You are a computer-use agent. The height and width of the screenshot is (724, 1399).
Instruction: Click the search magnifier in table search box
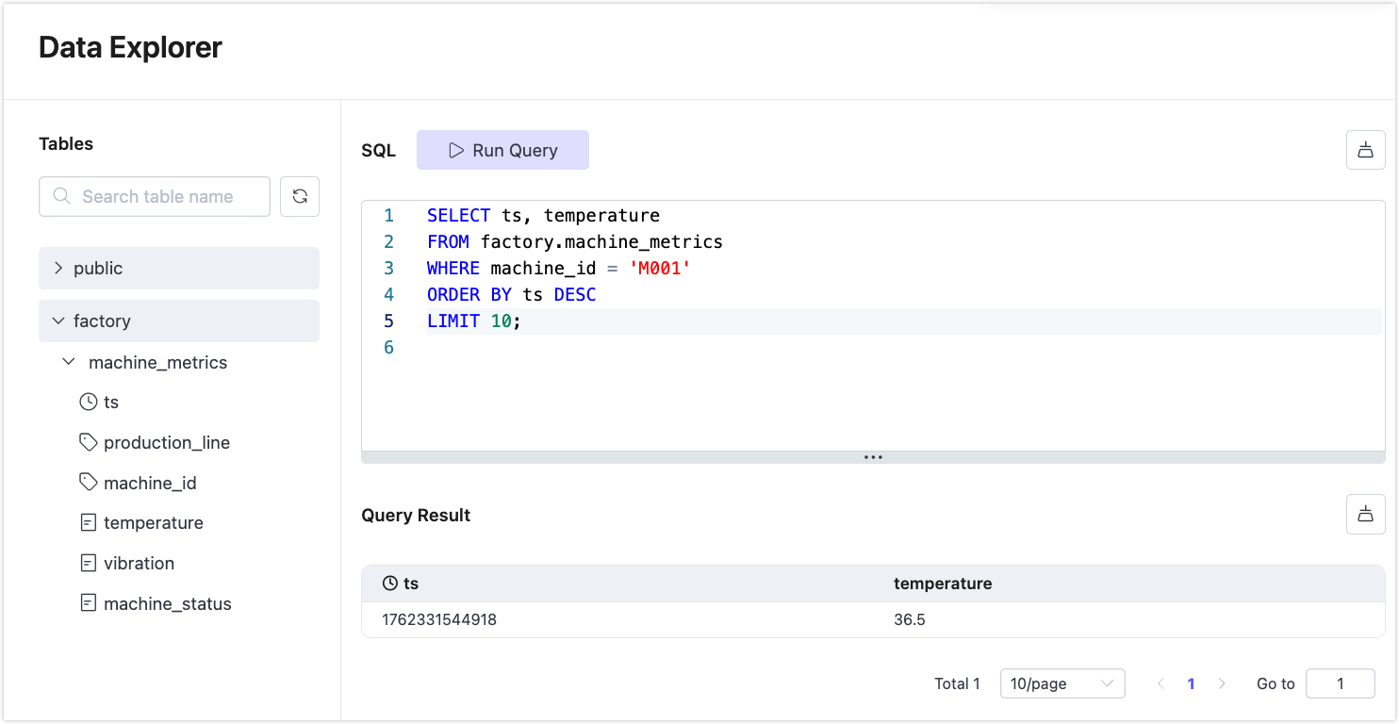[x=61, y=196]
